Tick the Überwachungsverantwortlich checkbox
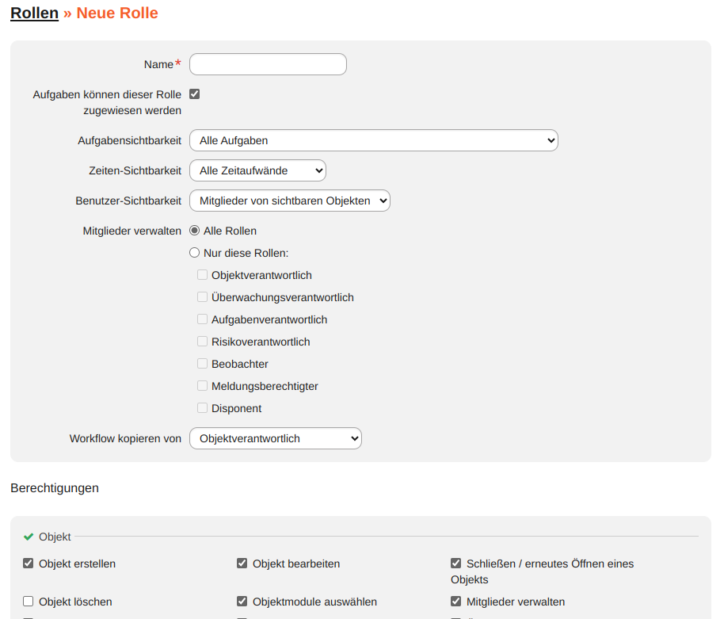This screenshot has width=724, height=619. point(203,297)
